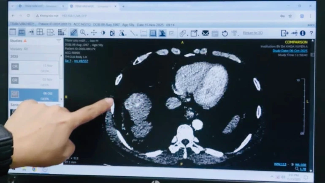
Task: Open the screen layout grid dropdown
Action: pos(41,32)
